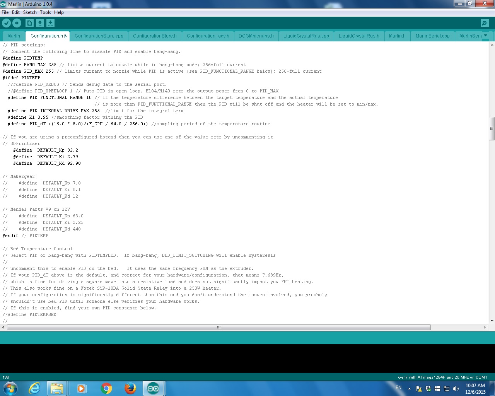Image resolution: width=495 pixels, height=396 pixels.
Task: Click the taskbar clock showing 10:07 AM
Action: click(475, 389)
